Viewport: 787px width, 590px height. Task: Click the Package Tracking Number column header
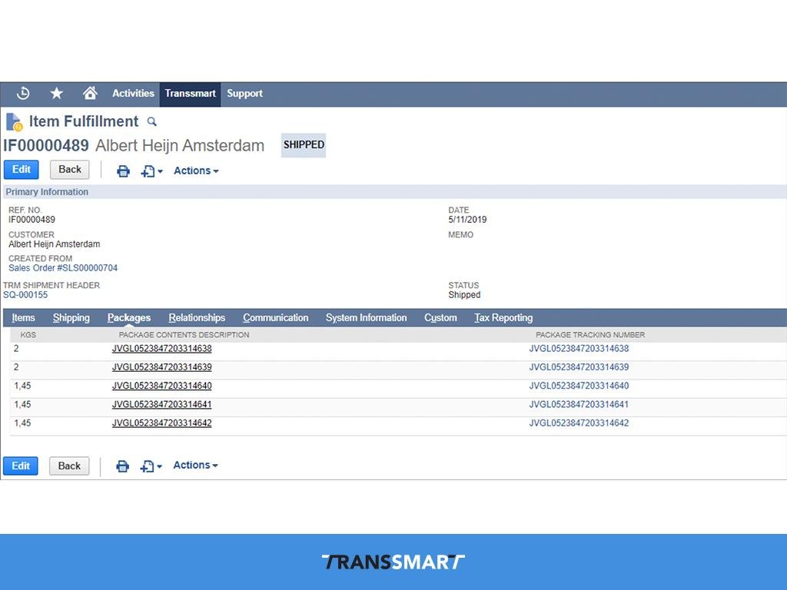[x=590, y=335]
